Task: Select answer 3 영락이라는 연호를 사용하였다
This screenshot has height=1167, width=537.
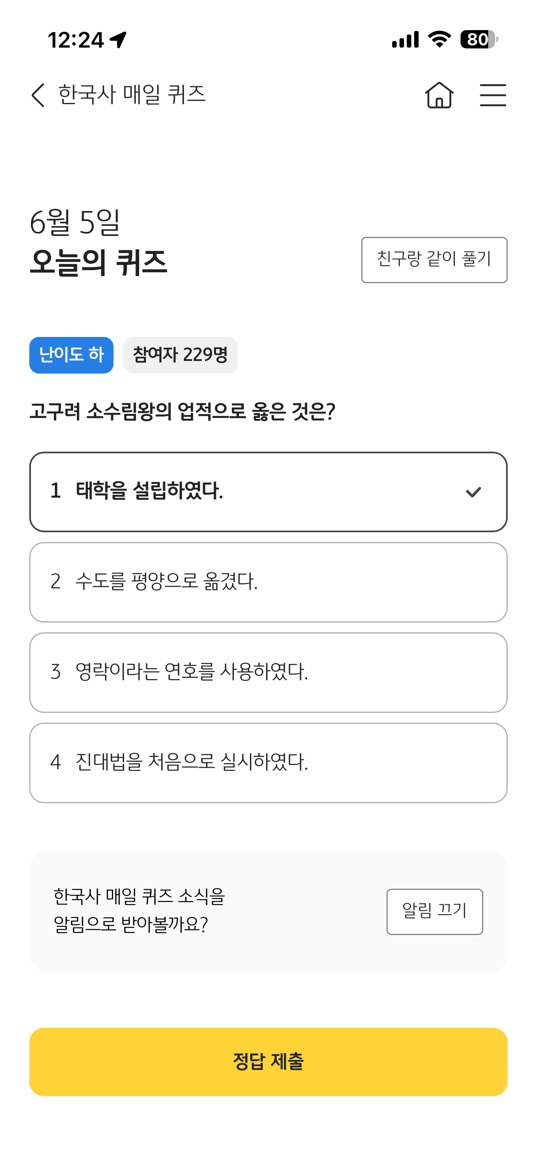Action: tap(268, 673)
